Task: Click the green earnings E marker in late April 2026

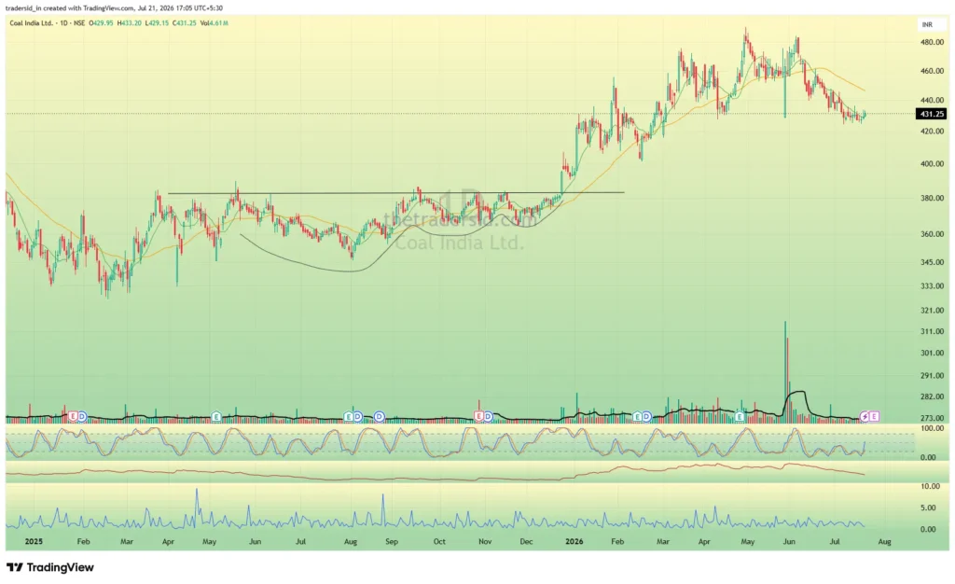Action: pos(740,416)
